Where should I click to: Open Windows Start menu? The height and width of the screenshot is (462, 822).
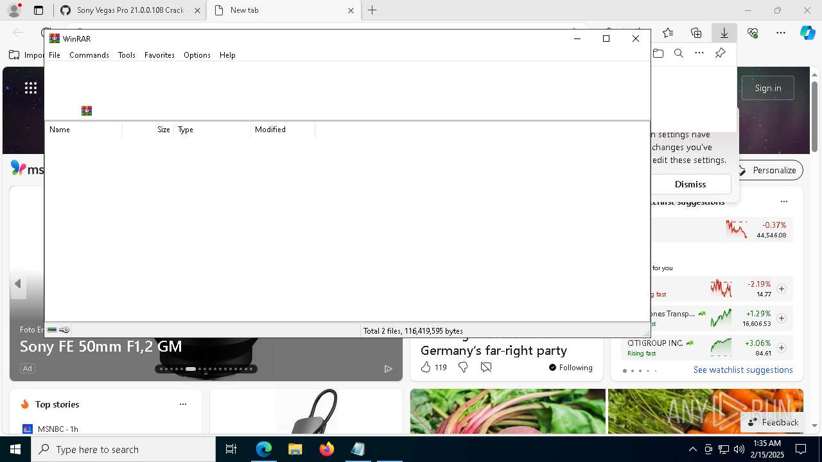pyautogui.click(x=15, y=449)
